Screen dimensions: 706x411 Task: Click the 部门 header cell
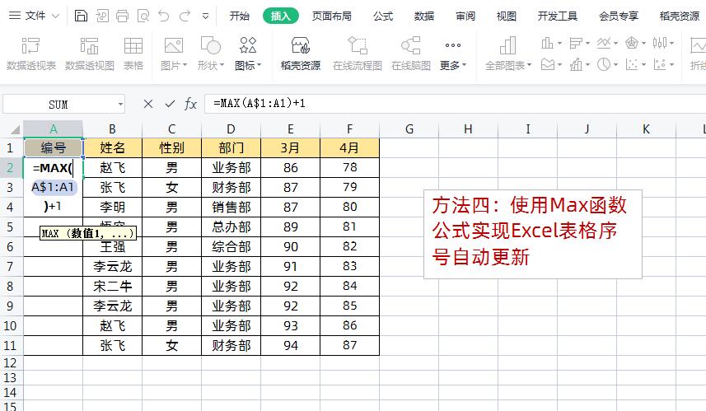click(231, 147)
